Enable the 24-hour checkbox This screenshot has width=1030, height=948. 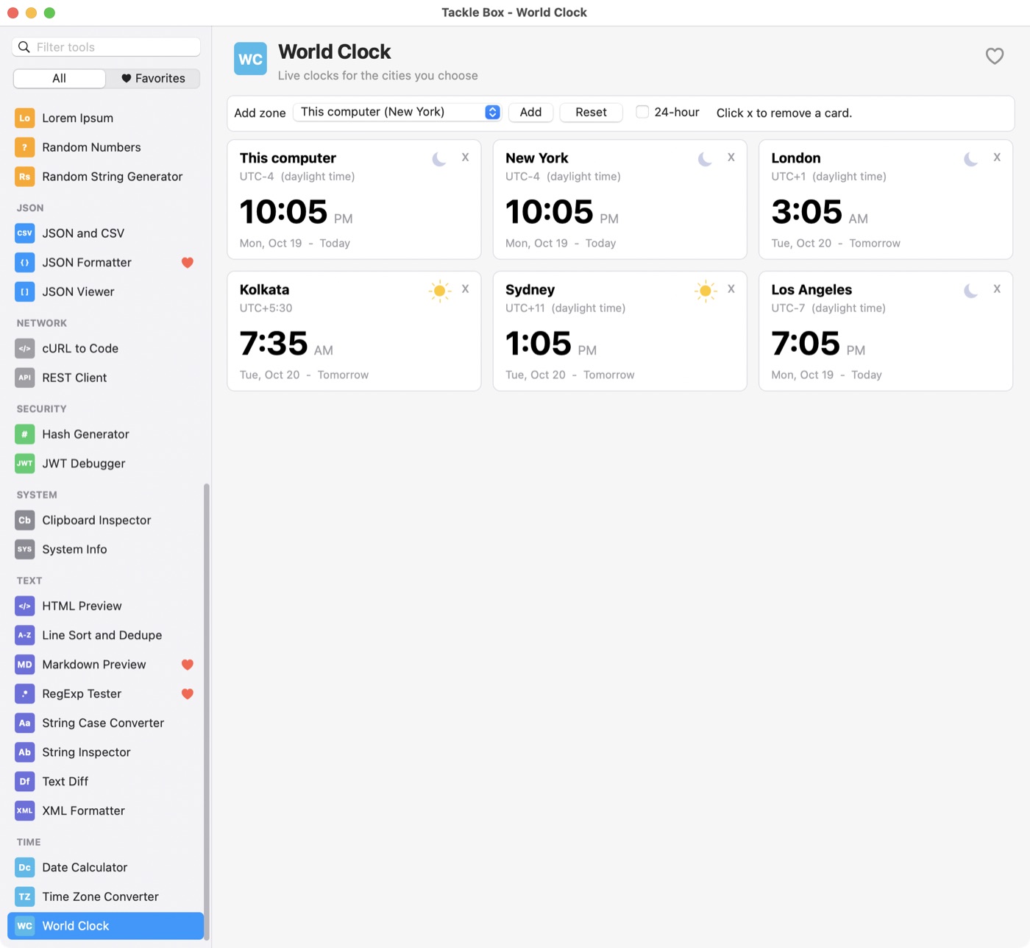[x=642, y=112]
